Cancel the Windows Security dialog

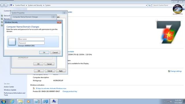point(55,53)
